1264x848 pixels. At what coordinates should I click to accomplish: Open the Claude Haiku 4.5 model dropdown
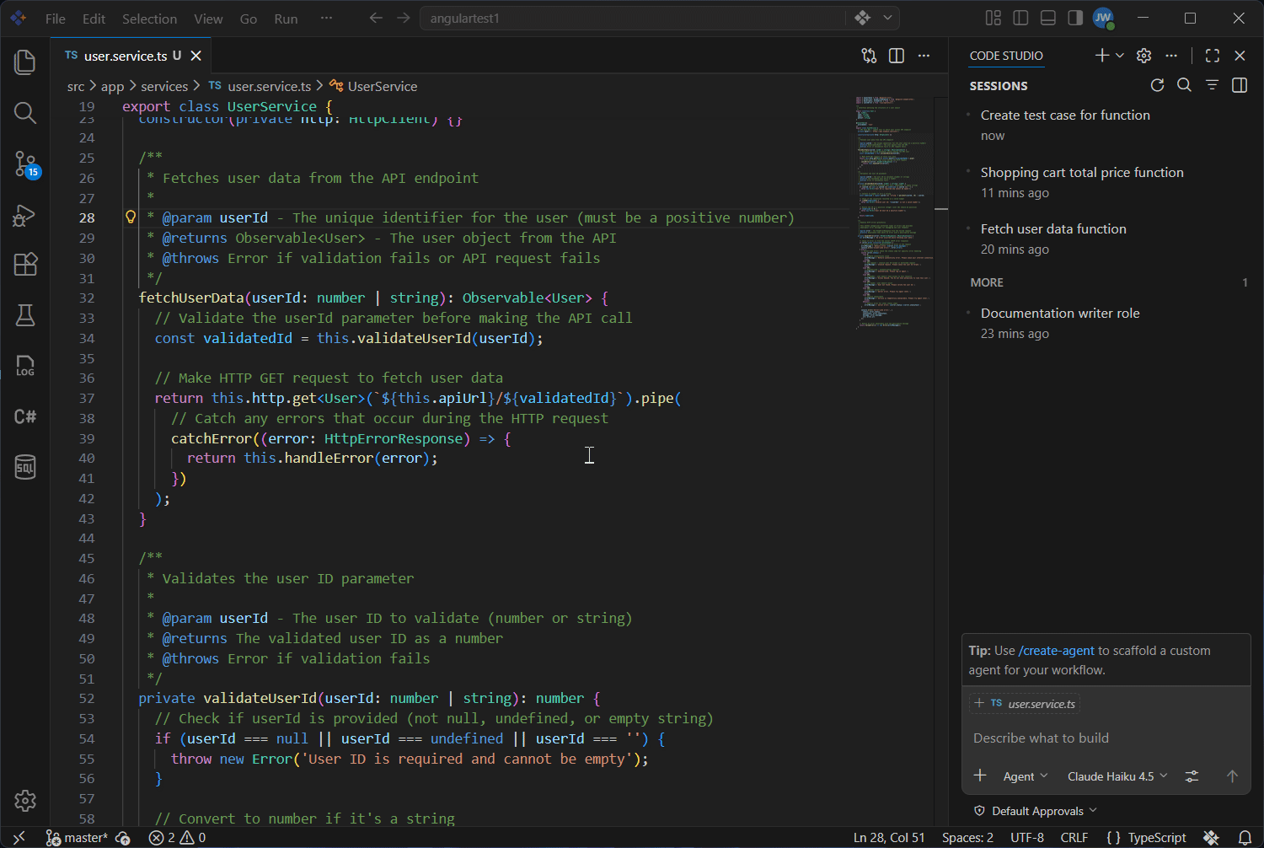[1117, 776]
